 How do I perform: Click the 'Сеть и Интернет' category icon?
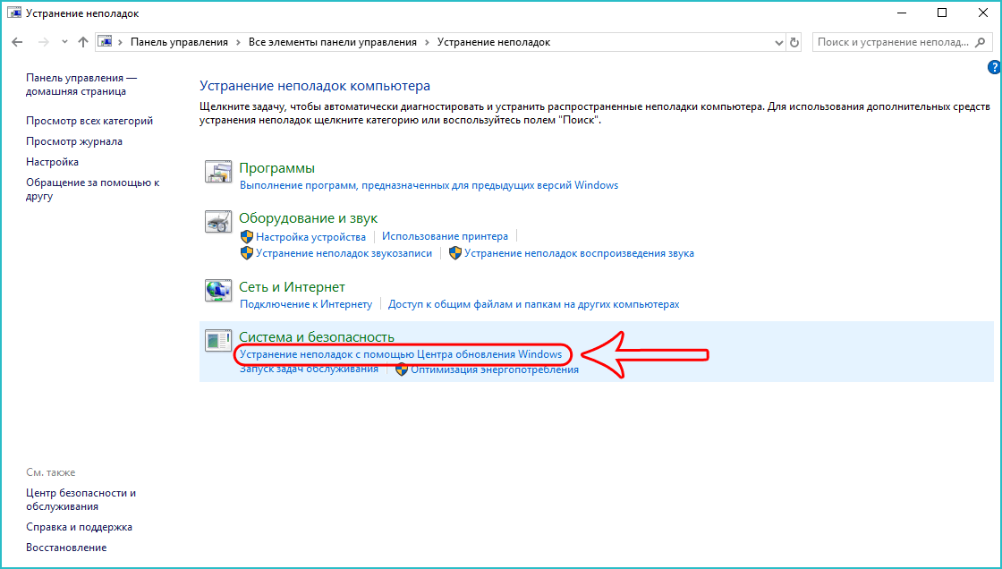tap(218, 290)
